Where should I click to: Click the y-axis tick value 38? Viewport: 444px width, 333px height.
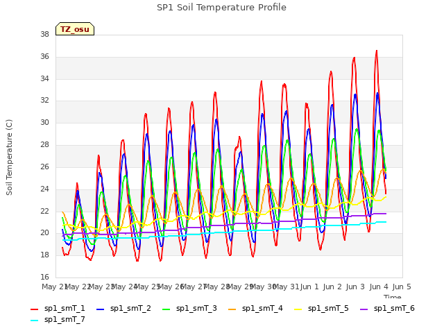click(44, 35)
